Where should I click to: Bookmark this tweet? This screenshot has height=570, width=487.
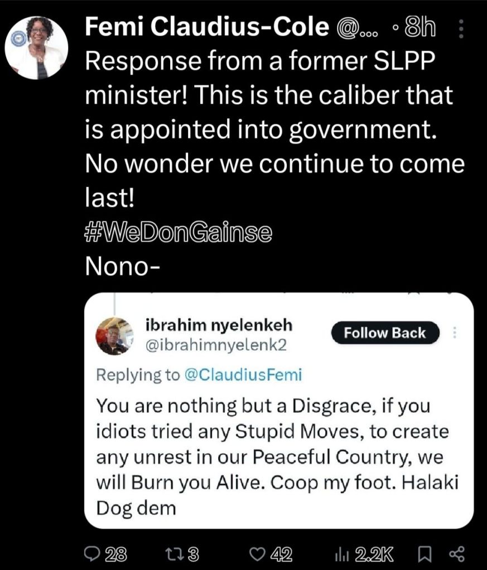tap(422, 554)
